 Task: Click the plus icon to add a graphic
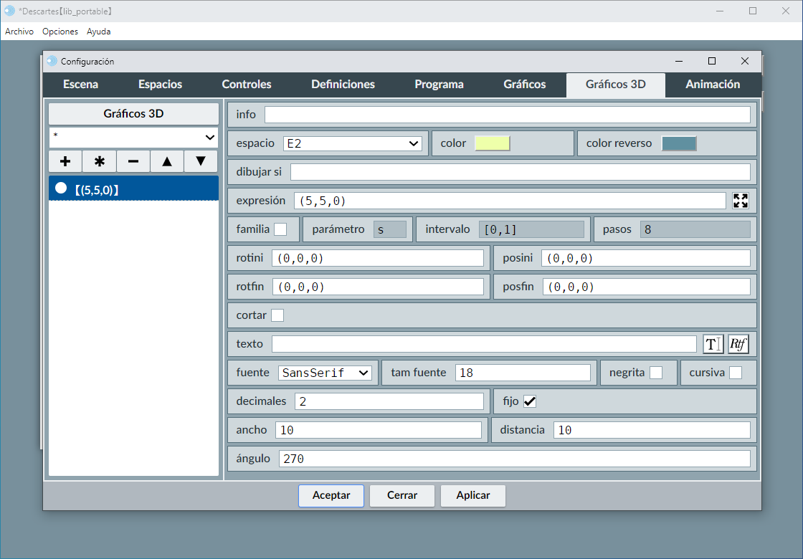[x=65, y=161]
